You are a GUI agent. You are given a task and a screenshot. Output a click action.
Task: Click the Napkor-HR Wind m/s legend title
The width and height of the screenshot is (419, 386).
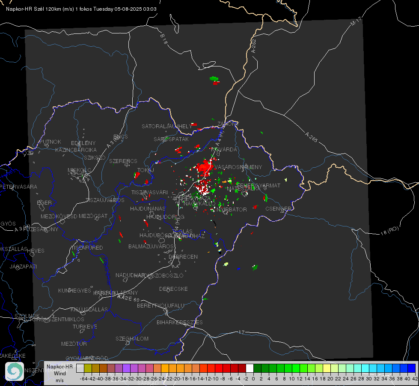59,374
